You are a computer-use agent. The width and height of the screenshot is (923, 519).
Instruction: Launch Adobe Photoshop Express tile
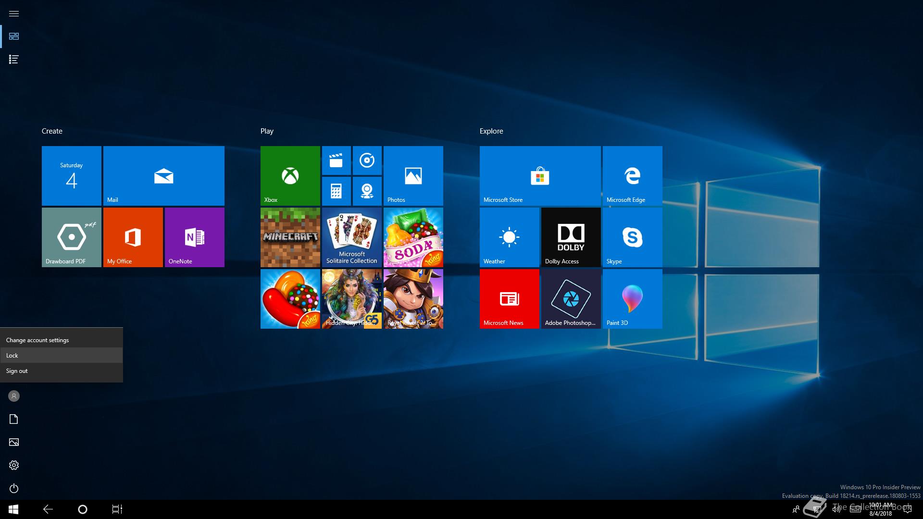tap(571, 299)
